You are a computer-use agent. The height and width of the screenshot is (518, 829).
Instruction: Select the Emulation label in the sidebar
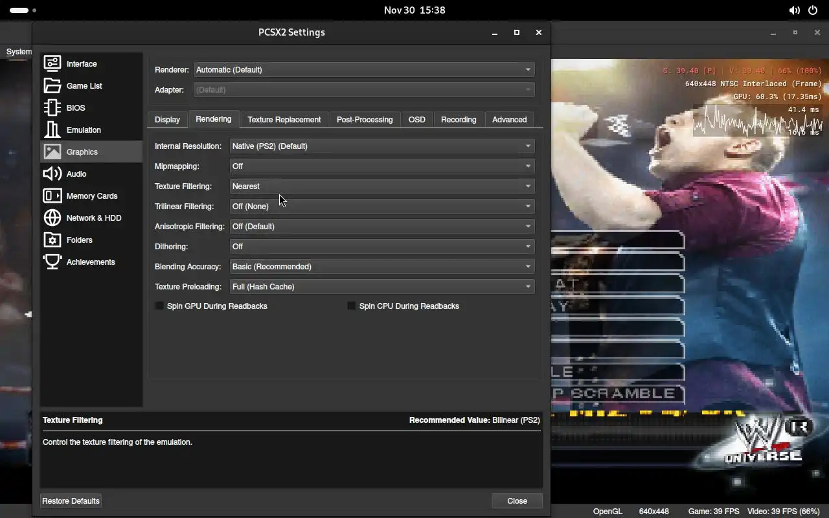pyautogui.click(x=84, y=129)
